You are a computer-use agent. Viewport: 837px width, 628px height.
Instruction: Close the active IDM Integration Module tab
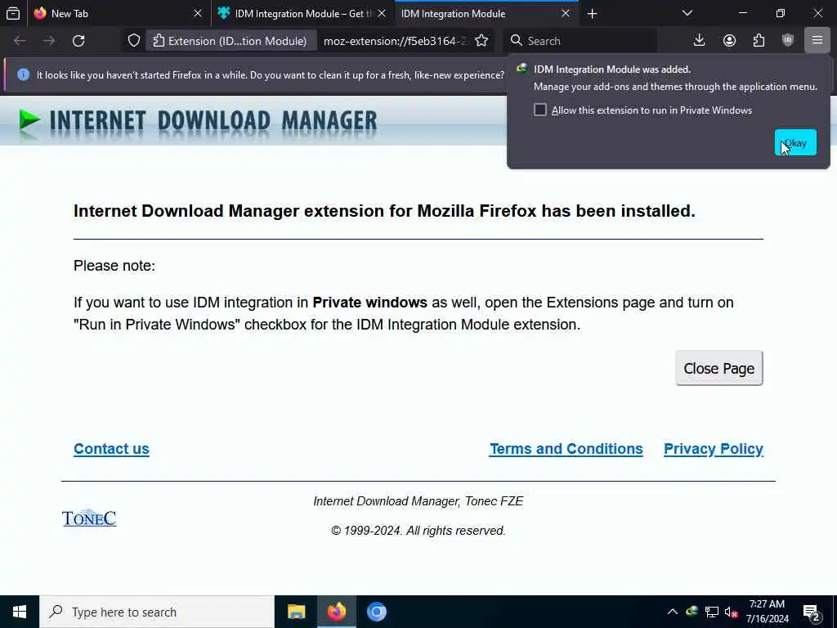click(566, 13)
